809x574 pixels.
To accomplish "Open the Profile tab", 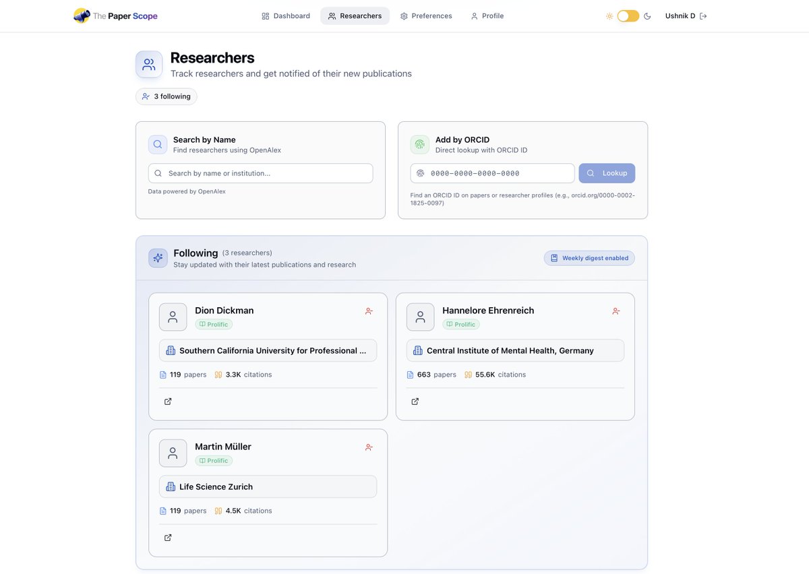I will (487, 15).
